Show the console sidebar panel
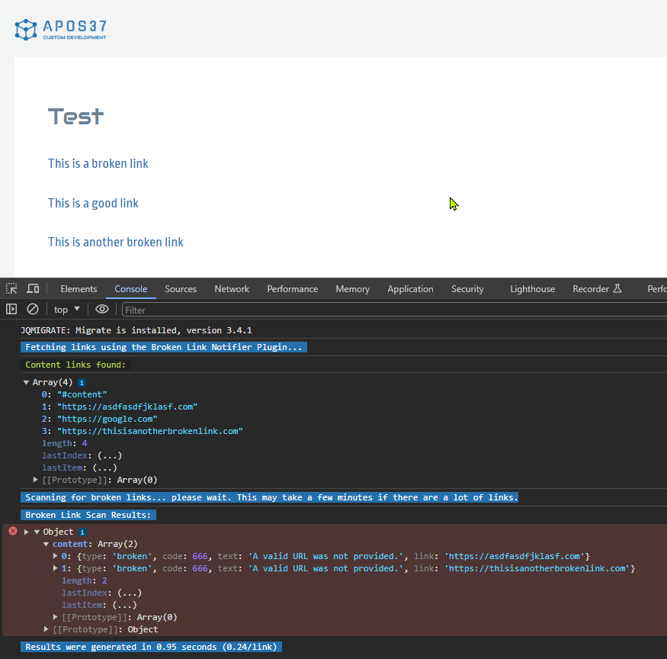 click(x=11, y=308)
